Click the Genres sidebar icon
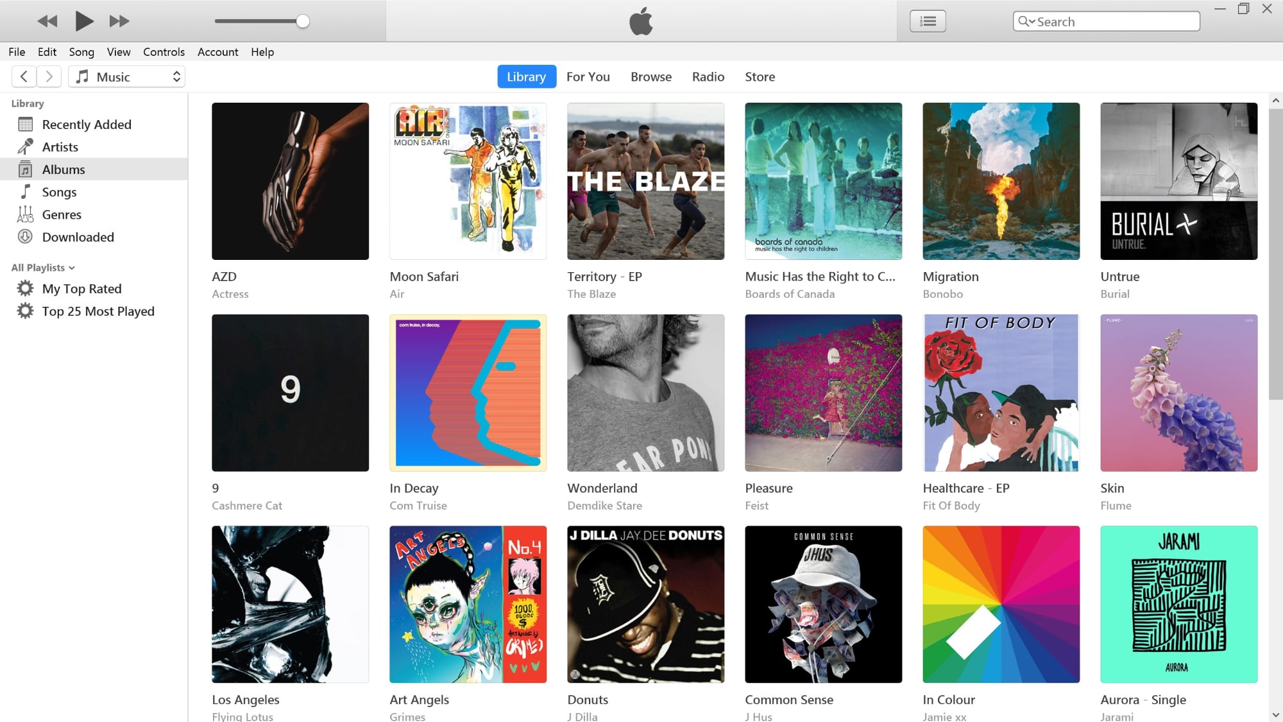This screenshot has height=722, width=1283. (x=26, y=214)
